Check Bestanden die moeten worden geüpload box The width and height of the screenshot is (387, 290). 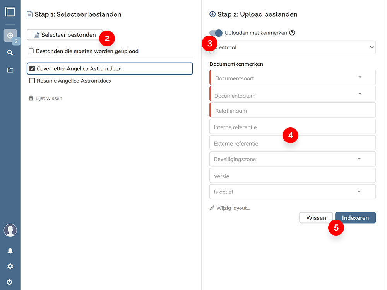[x=31, y=51]
